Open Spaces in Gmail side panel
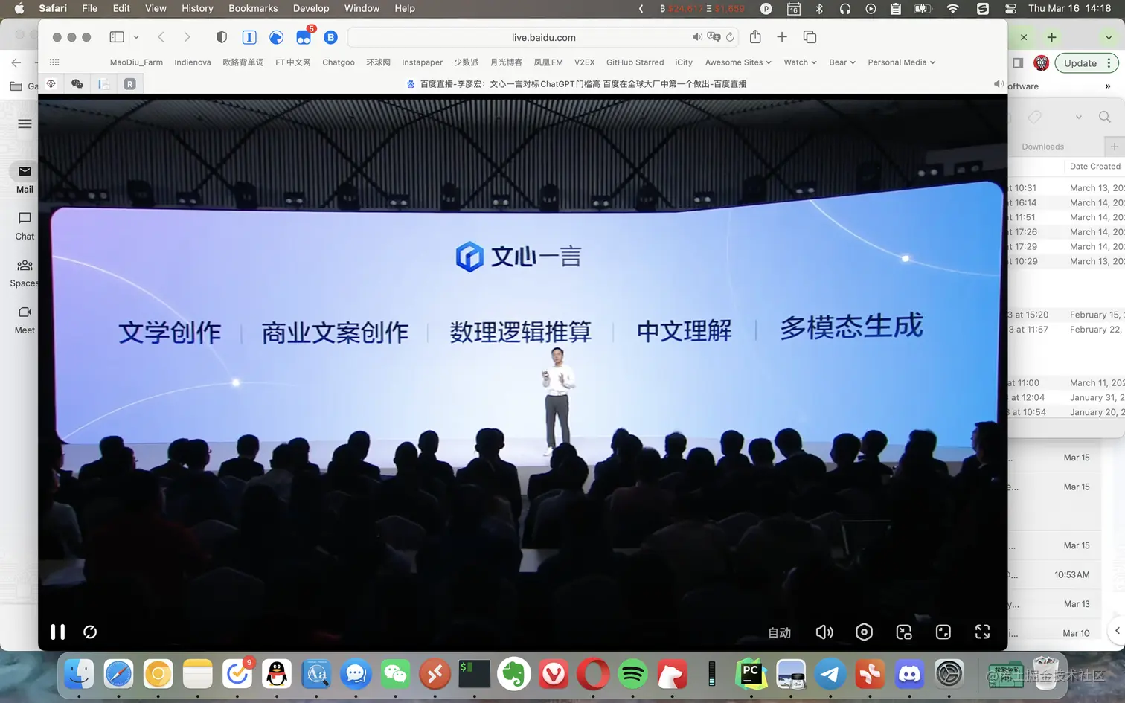Image resolution: width=1125 pixels, height=703 pixels. click(24, 273)
